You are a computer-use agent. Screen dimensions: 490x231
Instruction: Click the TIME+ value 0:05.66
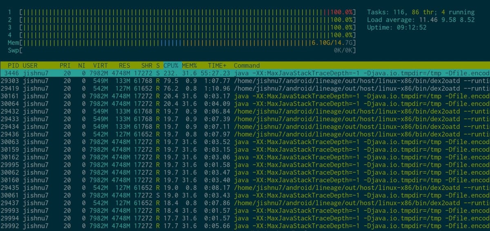pos(217,226)
